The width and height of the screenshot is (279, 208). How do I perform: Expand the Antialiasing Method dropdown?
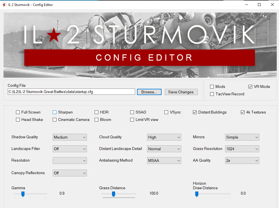point(164,160)
